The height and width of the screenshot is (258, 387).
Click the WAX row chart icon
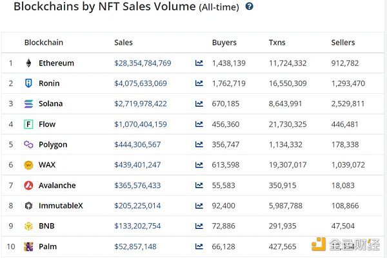pyautogui.click(x=199, y=165)
